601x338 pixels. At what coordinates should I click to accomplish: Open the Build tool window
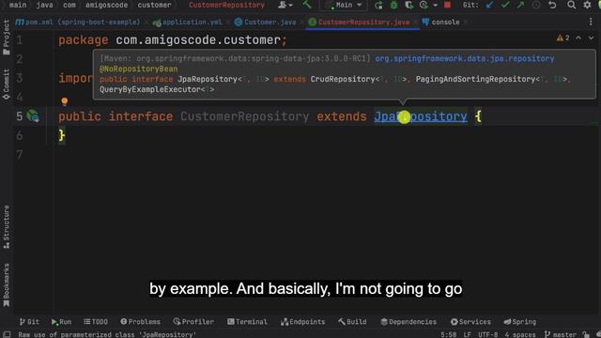[x=352, y=321]
